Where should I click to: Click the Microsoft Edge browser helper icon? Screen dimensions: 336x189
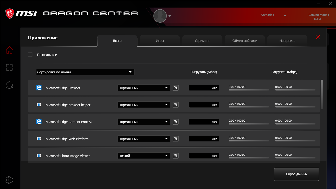tap(39, 105)
